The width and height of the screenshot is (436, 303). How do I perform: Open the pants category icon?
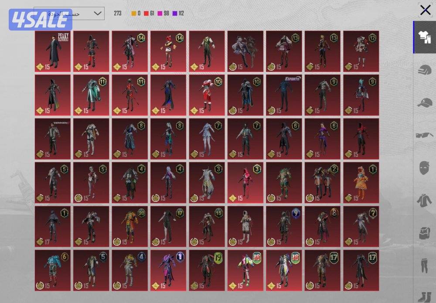tap(425, 266)
